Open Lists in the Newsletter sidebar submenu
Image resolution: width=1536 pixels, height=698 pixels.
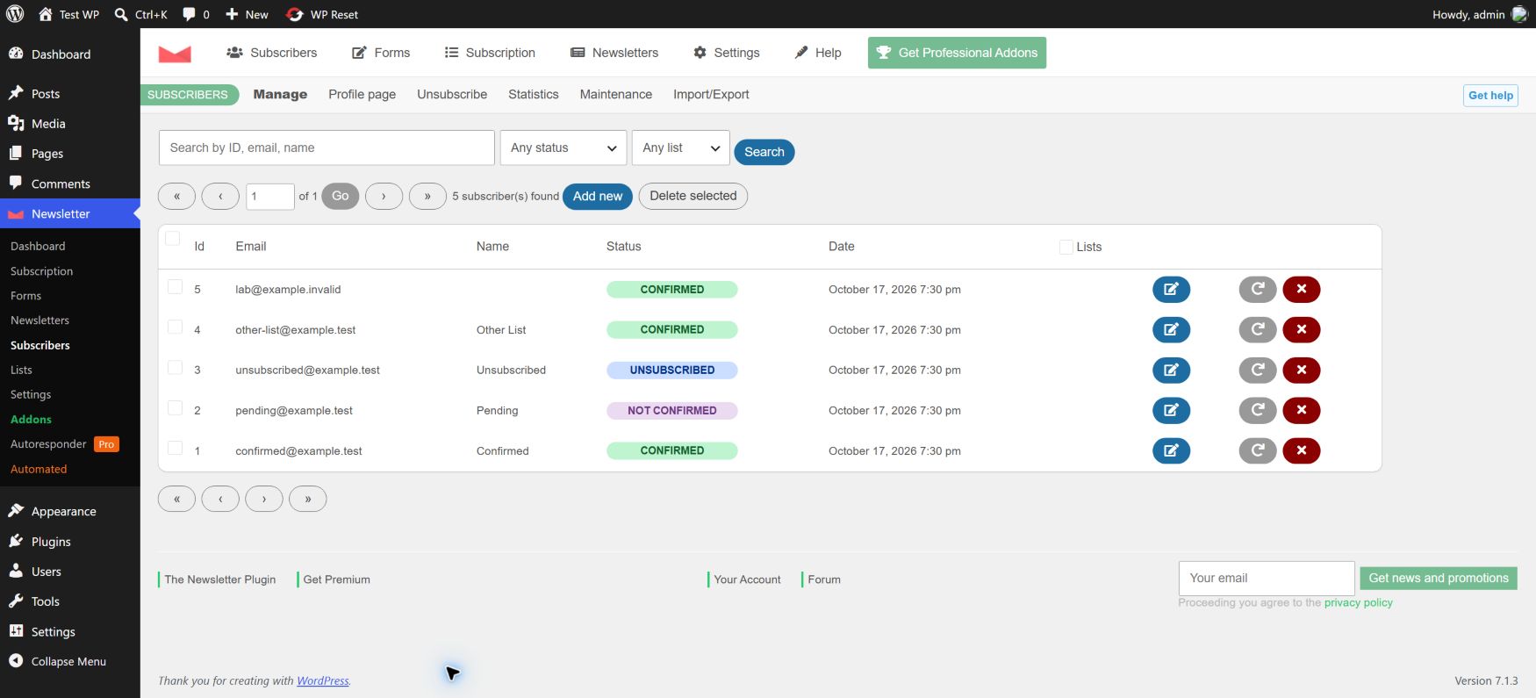point(21,370)
